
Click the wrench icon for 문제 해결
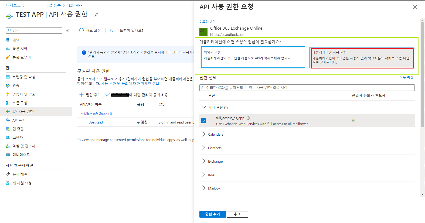[8, 174]
